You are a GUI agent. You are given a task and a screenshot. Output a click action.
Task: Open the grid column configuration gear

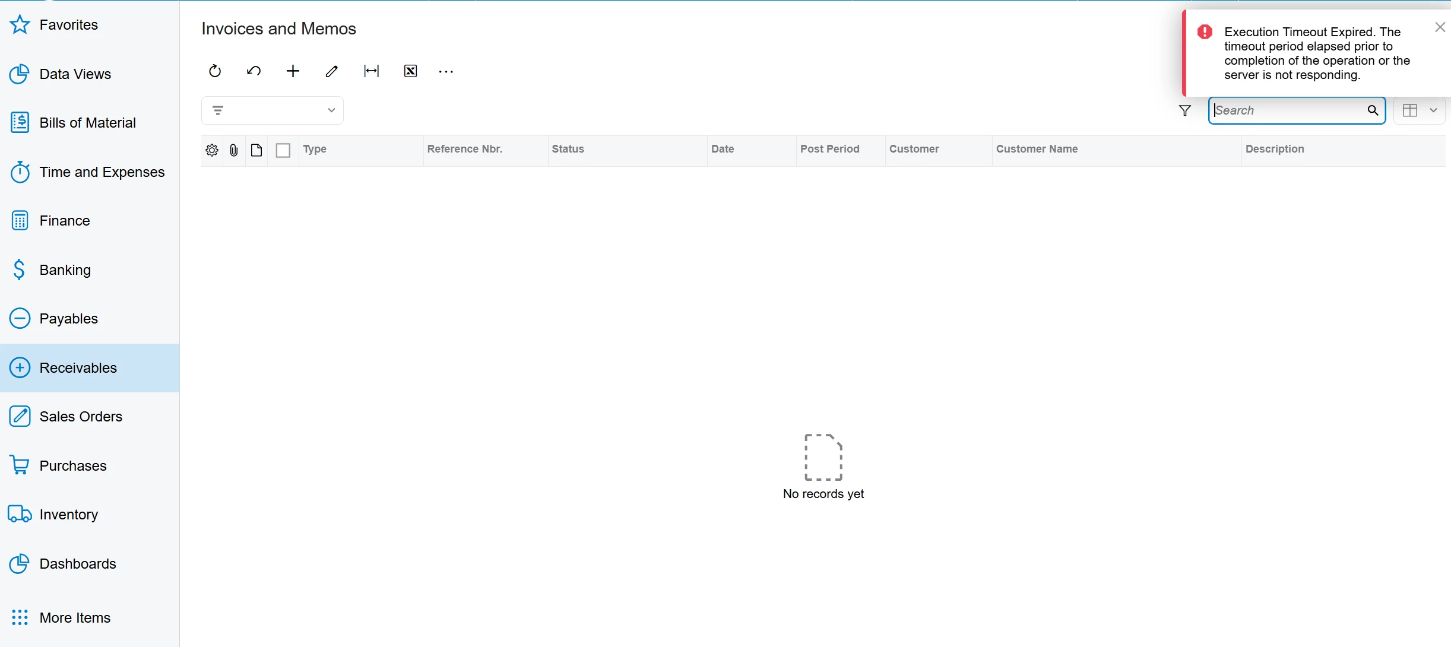click(212, 150)
